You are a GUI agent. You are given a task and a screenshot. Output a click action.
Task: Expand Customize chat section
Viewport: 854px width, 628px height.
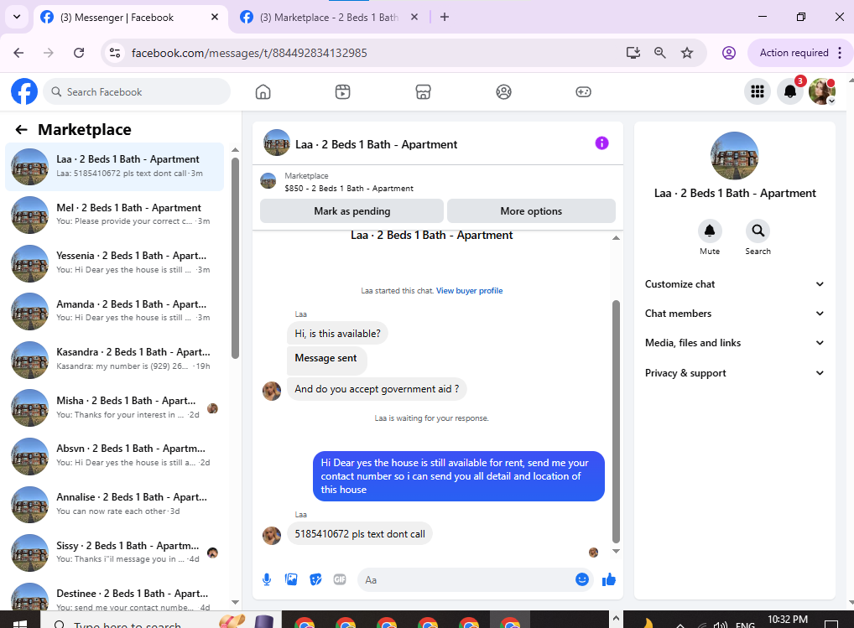734,284
